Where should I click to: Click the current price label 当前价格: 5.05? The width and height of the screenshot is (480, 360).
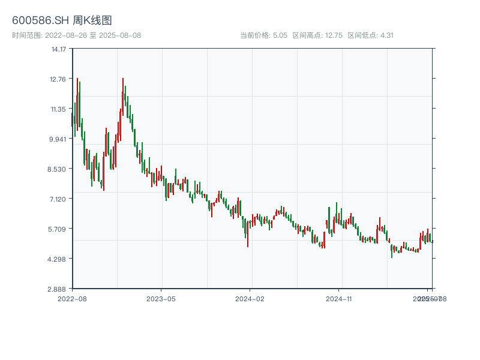[263, 35]
